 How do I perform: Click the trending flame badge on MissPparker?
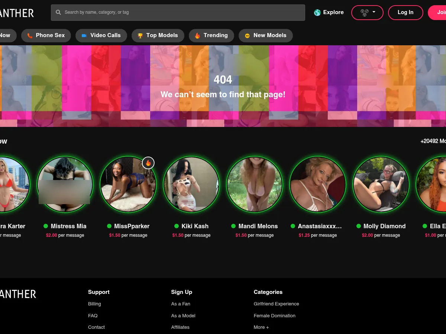click(148, 163)
